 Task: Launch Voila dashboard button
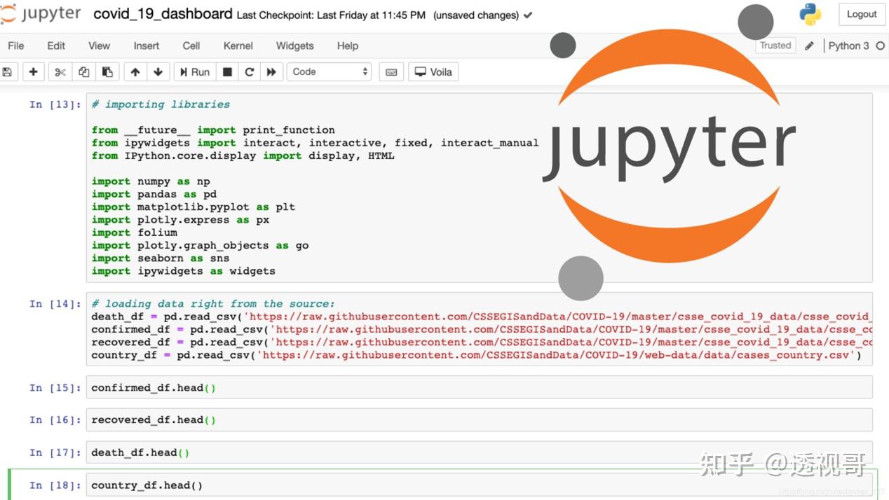tap(433, 71)
